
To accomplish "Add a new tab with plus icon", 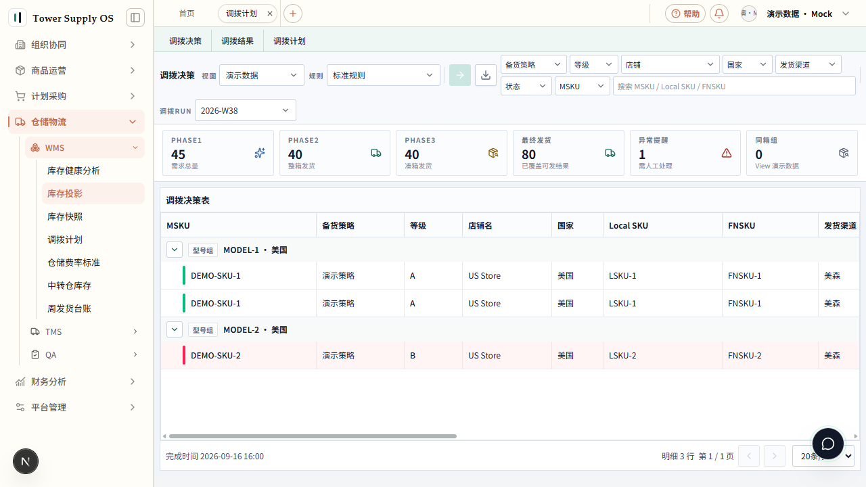I will [293, 14].
